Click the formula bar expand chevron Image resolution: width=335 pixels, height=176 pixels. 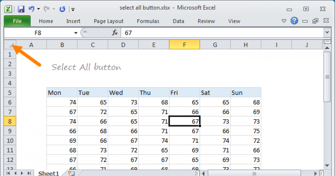point(327,33)
